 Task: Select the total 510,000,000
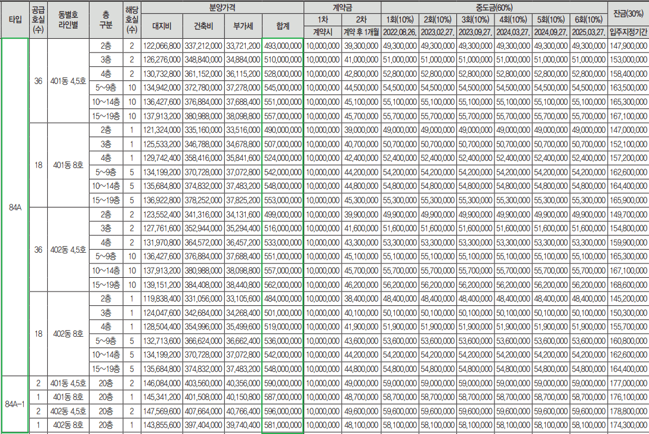(x=283, y=60)
